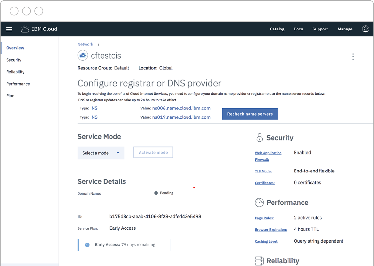Open the Catalog menu
374x266 pixels.
(277, 29)
